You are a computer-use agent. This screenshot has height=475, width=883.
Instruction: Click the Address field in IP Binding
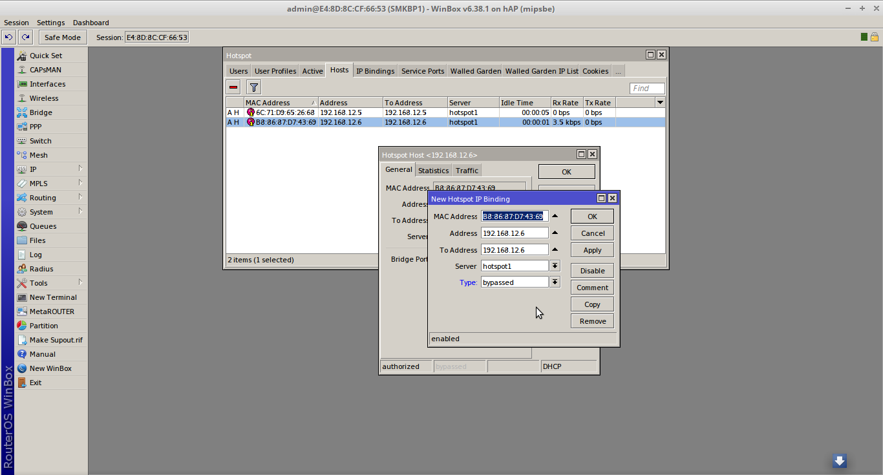[x=515, y=233]
